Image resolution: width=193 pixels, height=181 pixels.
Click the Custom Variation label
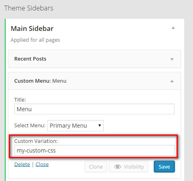point(36,141)
